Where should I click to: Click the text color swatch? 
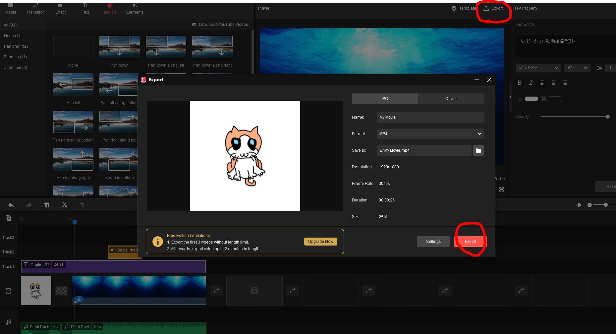532,99
